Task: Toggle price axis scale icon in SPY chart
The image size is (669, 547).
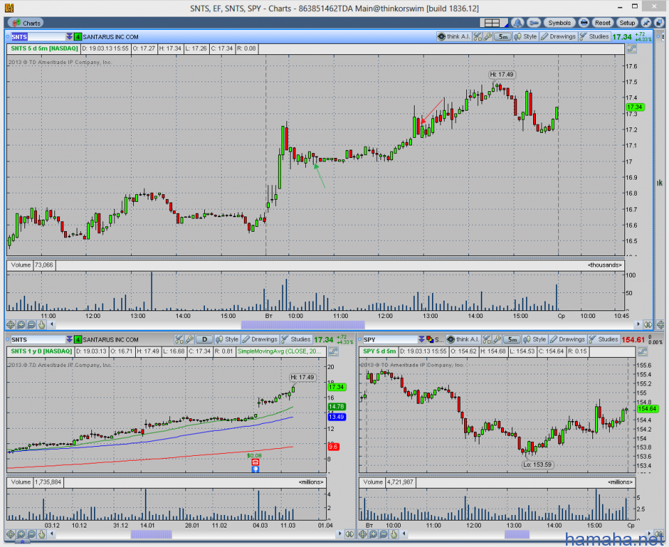Action: pyautogui.click(x=642, y=352)
